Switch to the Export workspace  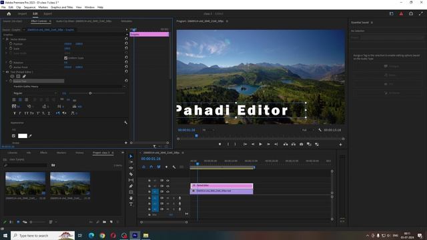tap(47, 13)
